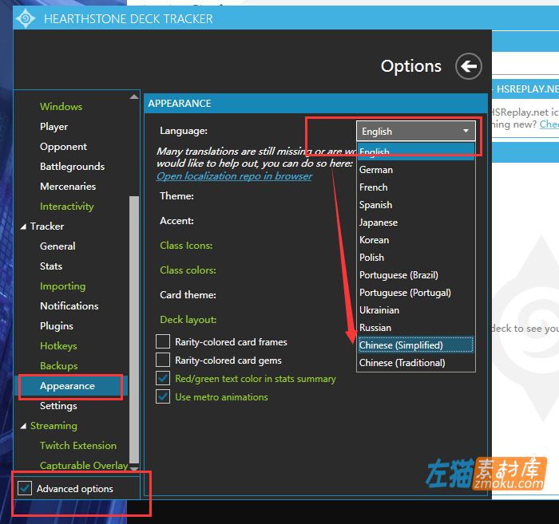Screen dimensions: 559x524
Task: Click the back arrow icon beside Options
Action: (469, 66)
